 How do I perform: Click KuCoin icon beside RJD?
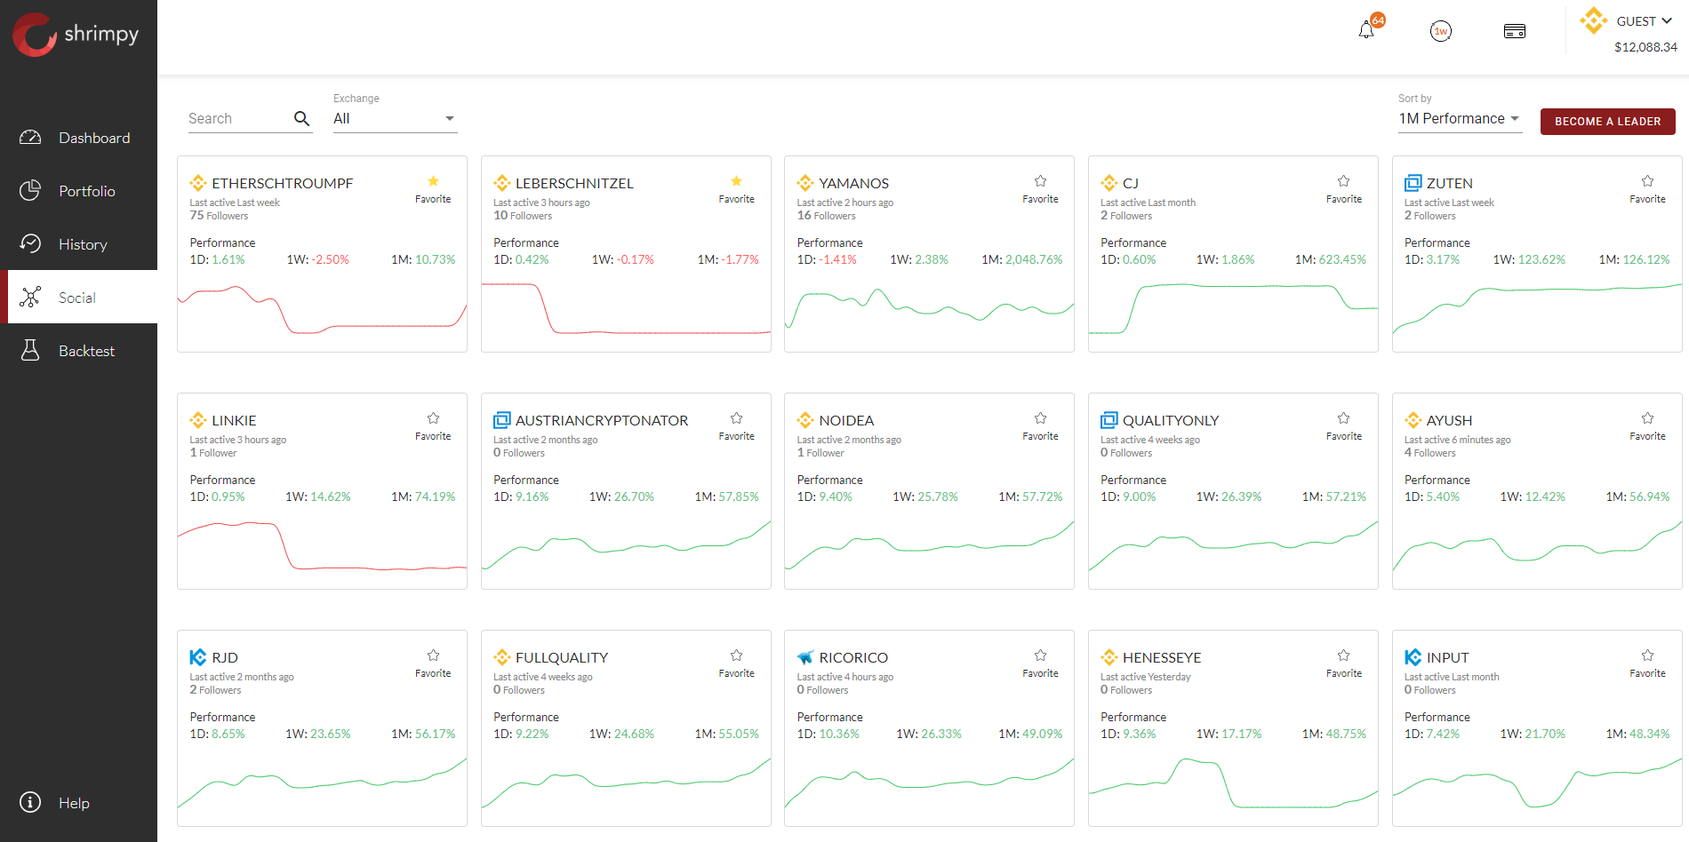tap(198, 657)
